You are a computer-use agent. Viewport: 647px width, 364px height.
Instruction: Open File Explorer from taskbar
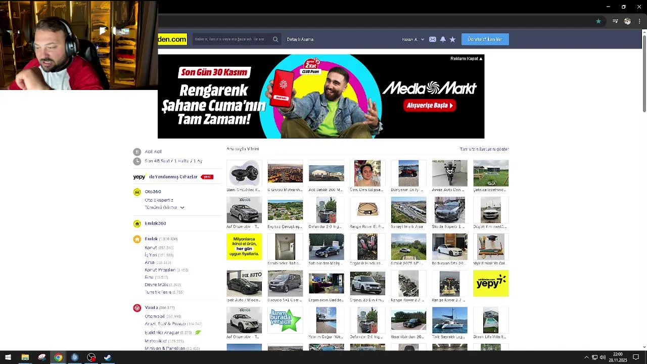coord(25,357)
